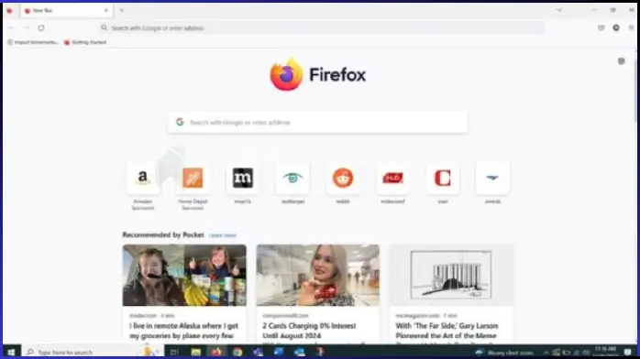Image resolution: width=640 pixels, height=359 pixels.
Task: Open the teal eye logo shortcut tile
Action: [292, 178]
